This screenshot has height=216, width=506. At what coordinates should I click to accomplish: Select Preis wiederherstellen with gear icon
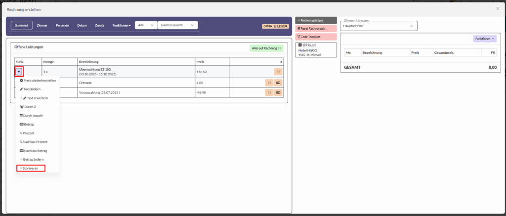pyautogui.click(x=37, y=80)
